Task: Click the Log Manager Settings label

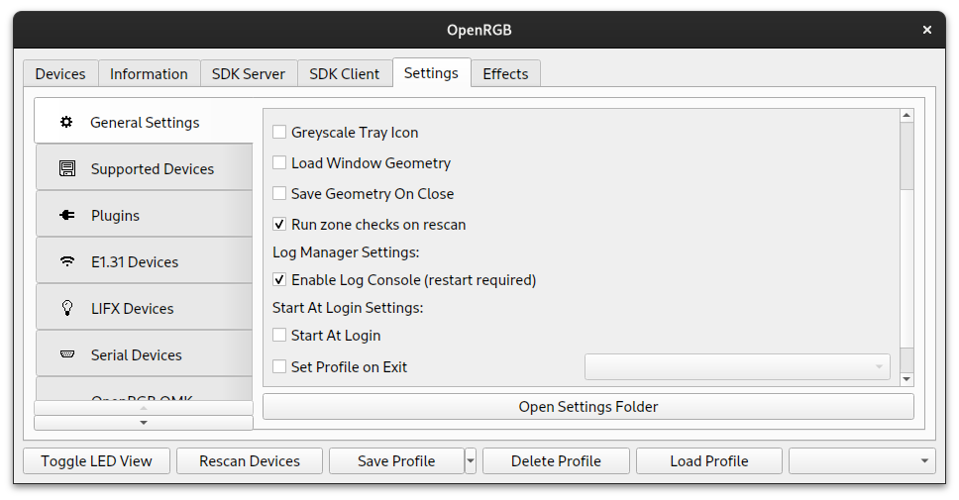Action: 346,252
